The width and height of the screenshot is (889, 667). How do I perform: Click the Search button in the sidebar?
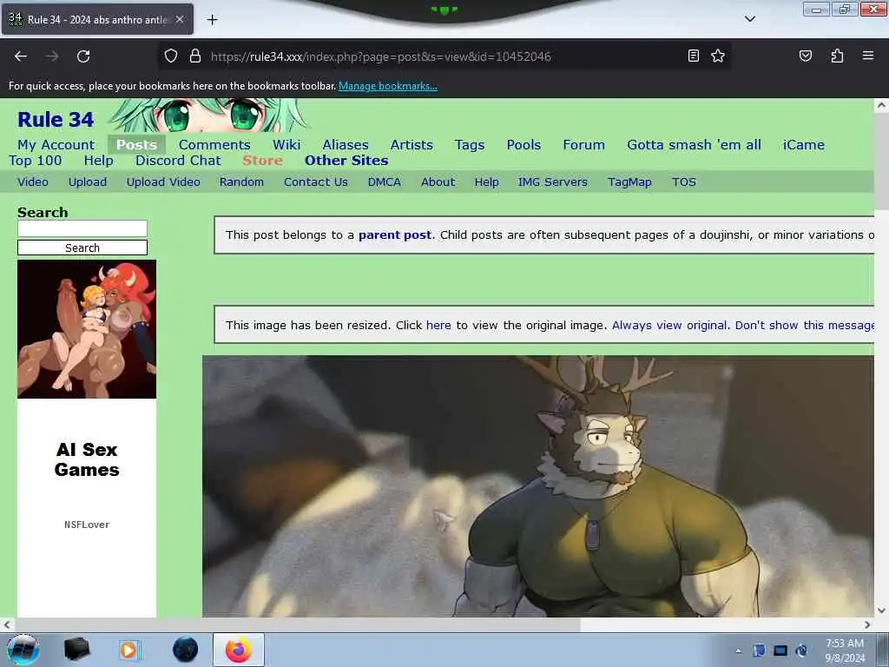tap(82, 248)
